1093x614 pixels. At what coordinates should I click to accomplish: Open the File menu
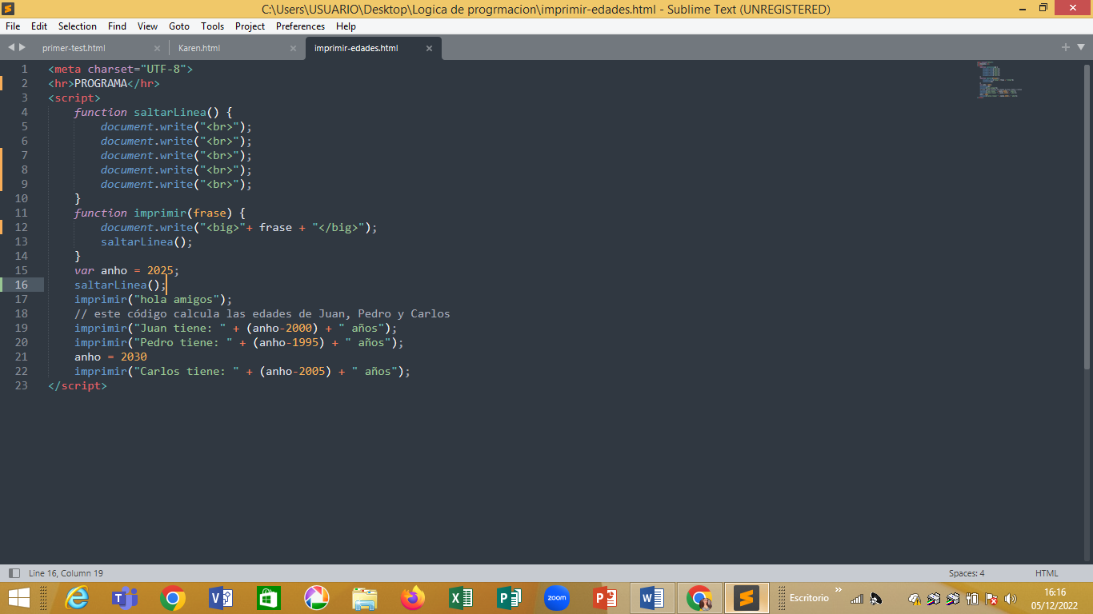coord(13,26)
